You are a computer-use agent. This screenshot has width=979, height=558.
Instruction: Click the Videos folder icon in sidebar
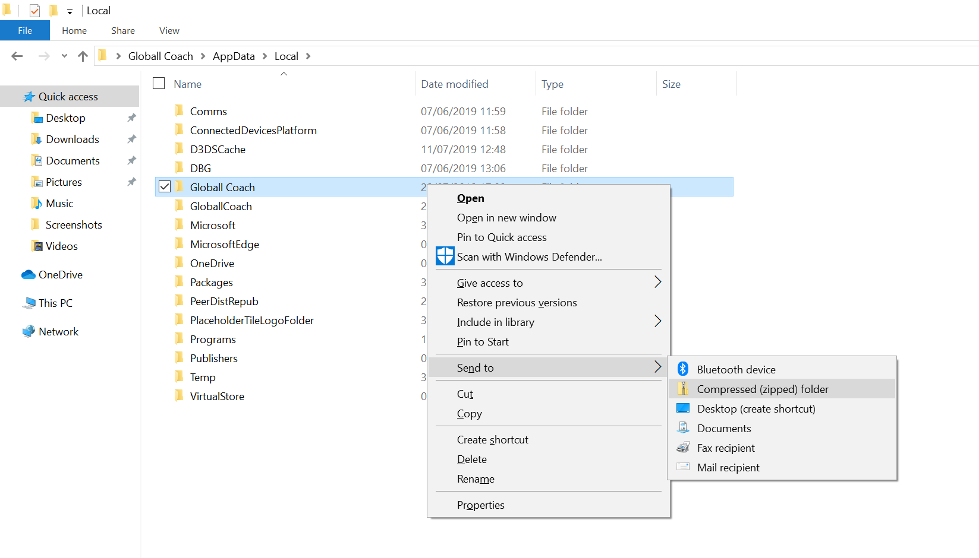tap(36, 246)
